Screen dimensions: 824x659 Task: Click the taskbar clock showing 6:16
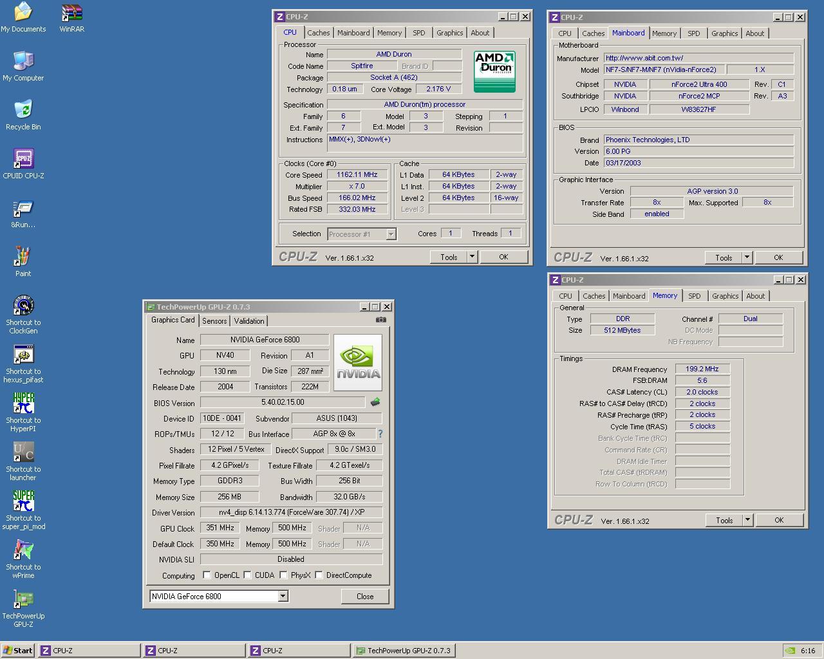808,651
